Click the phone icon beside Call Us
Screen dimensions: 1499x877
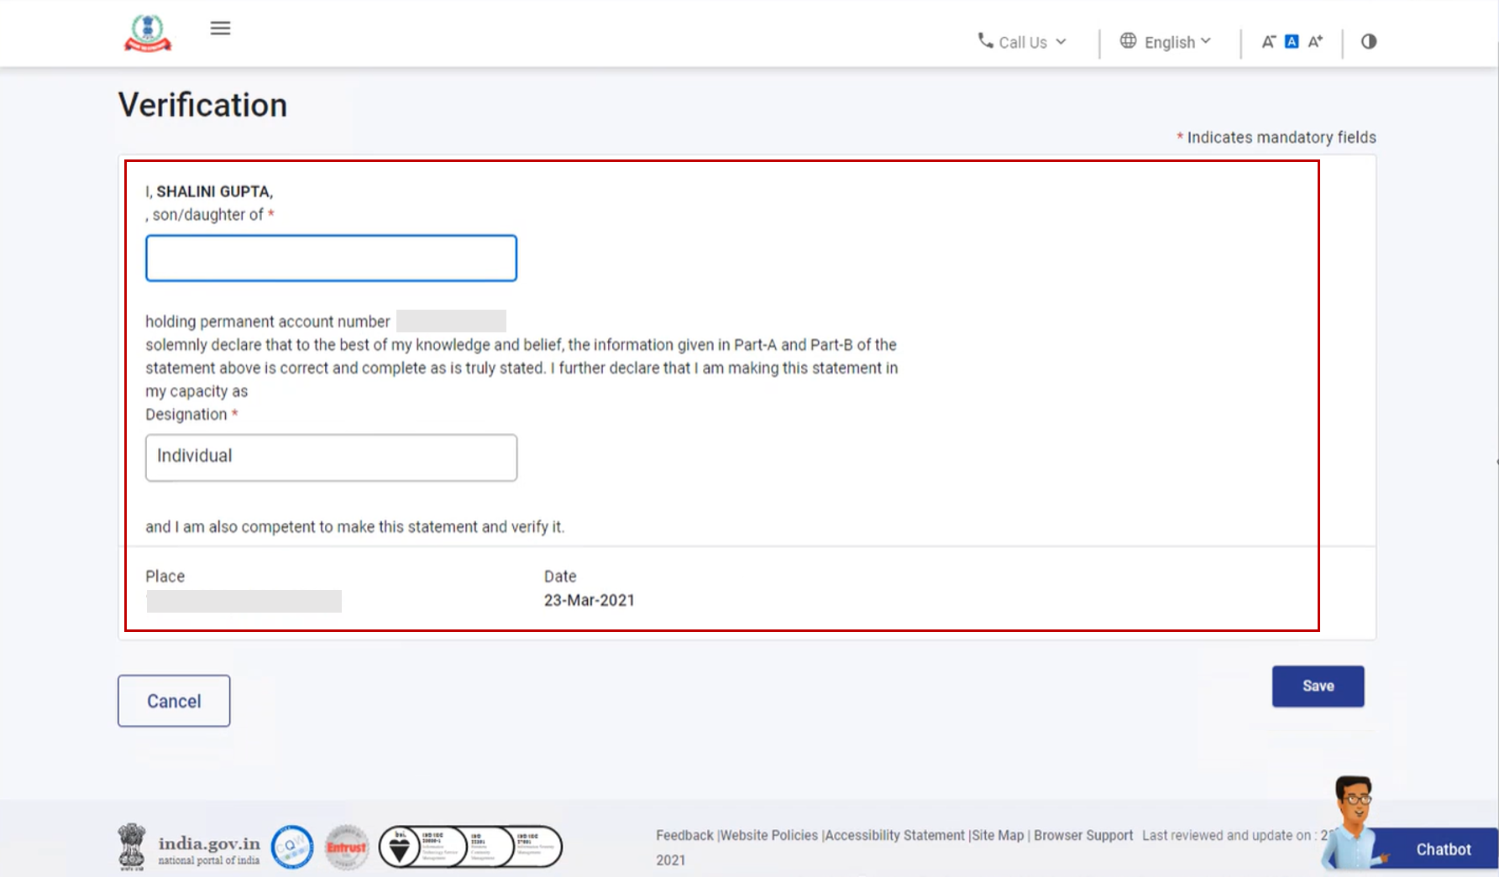pos(984,39)
